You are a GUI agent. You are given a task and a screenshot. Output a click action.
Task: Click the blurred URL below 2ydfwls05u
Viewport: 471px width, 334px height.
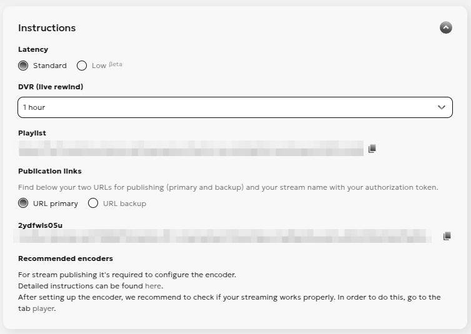(222, 236)
